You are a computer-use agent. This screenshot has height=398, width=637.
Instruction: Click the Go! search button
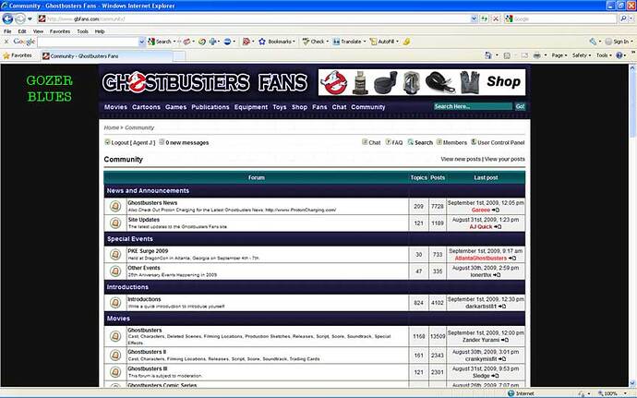tap(520, 106)
